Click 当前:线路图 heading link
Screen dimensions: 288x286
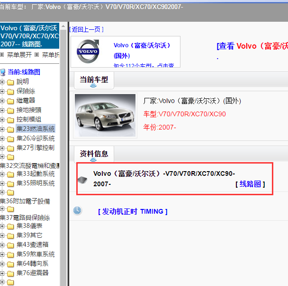24,72
